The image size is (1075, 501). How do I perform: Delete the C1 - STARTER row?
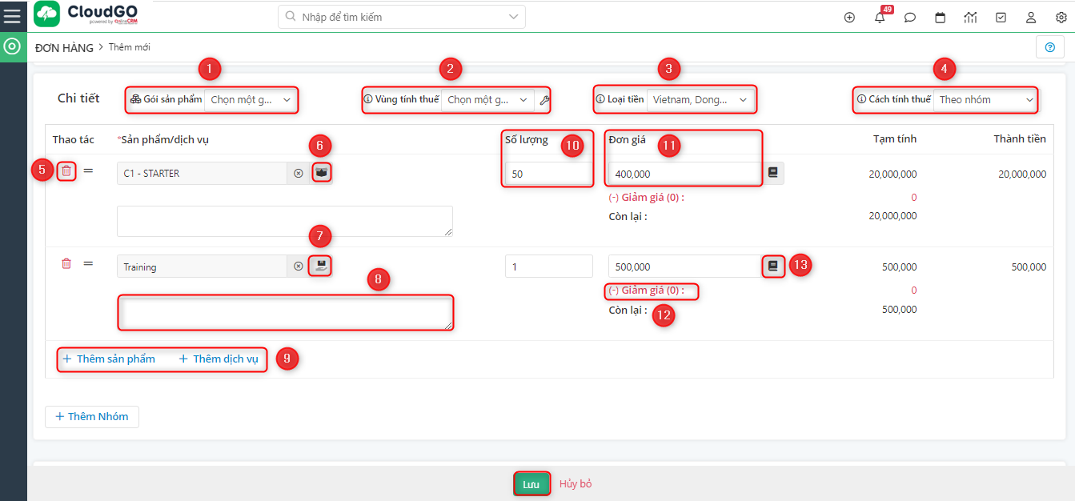66,170
